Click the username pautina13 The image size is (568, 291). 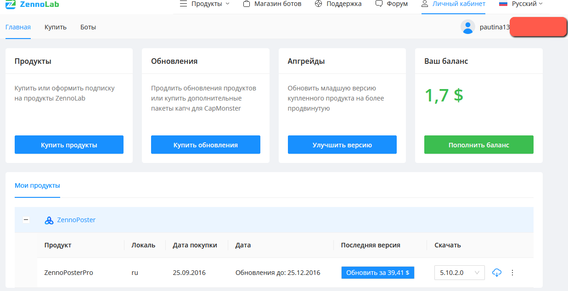pos(495,27)
